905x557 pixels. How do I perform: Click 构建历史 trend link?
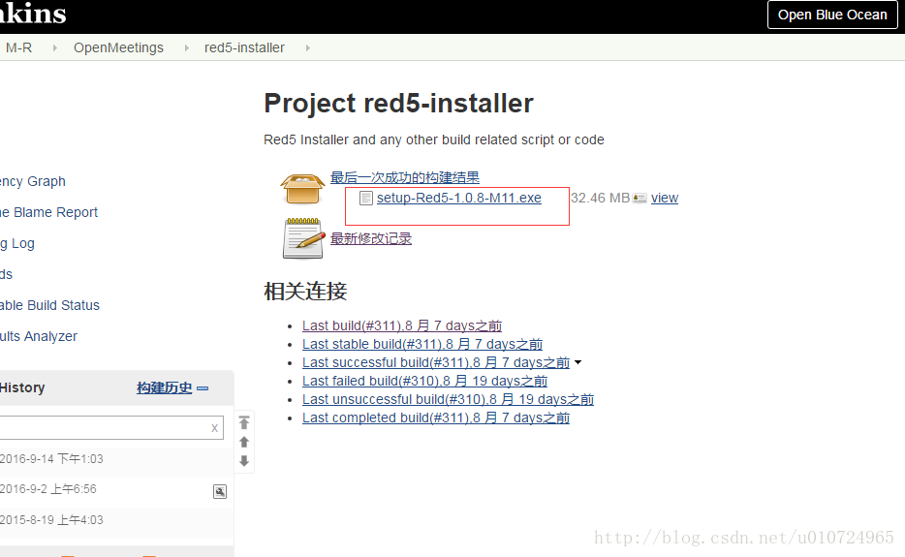point(165,387)
